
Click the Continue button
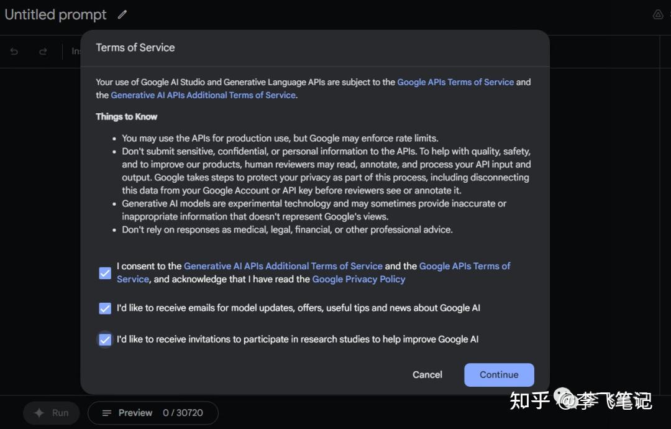[x=499, y=375]
